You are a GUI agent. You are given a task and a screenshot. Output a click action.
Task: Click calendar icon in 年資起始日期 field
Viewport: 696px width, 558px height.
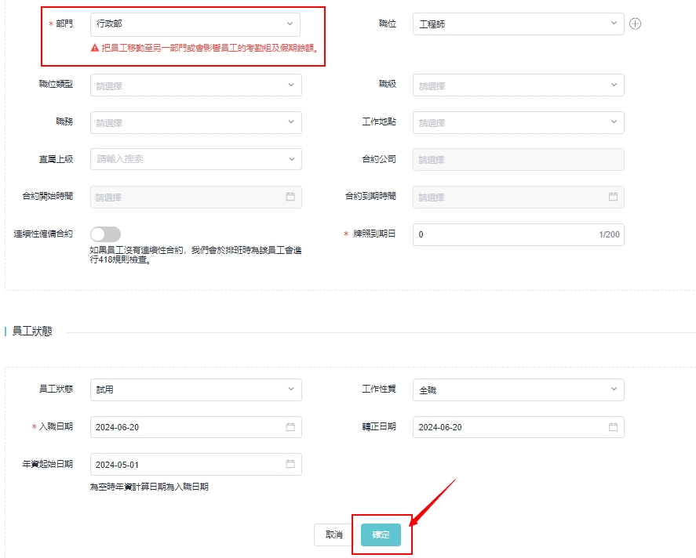pyautogui.click(x=290, y=464)
